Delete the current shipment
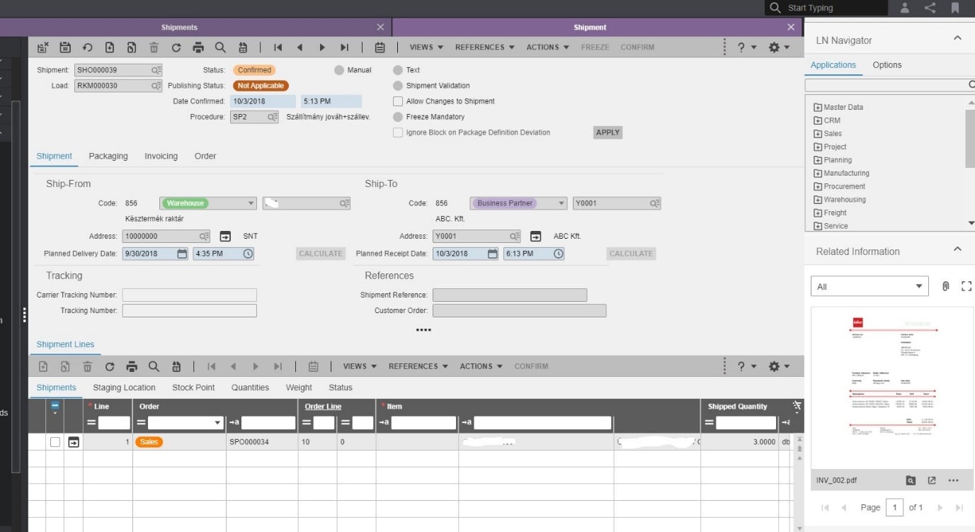975x532 pixels. tap(154, 47)
